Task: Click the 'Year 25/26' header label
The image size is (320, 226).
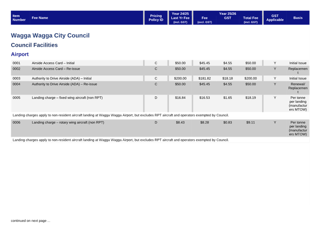Action: click(x=228, y=14)
